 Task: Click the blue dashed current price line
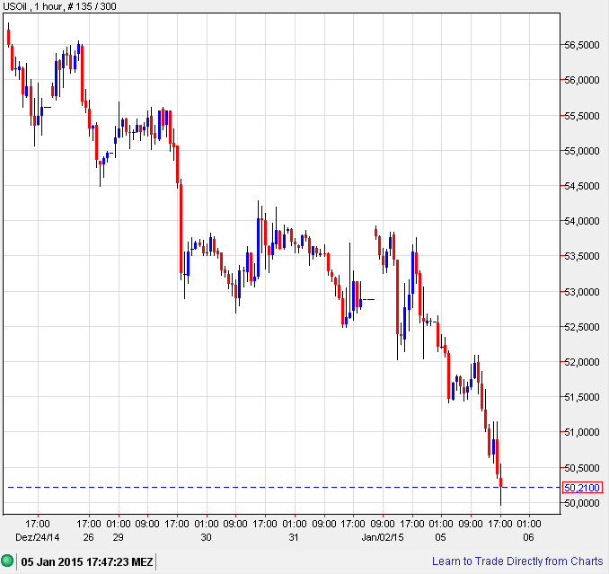[x=284, y=487]
